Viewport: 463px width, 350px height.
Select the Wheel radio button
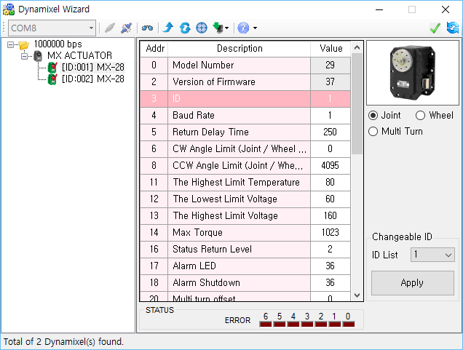pos(420,116)
